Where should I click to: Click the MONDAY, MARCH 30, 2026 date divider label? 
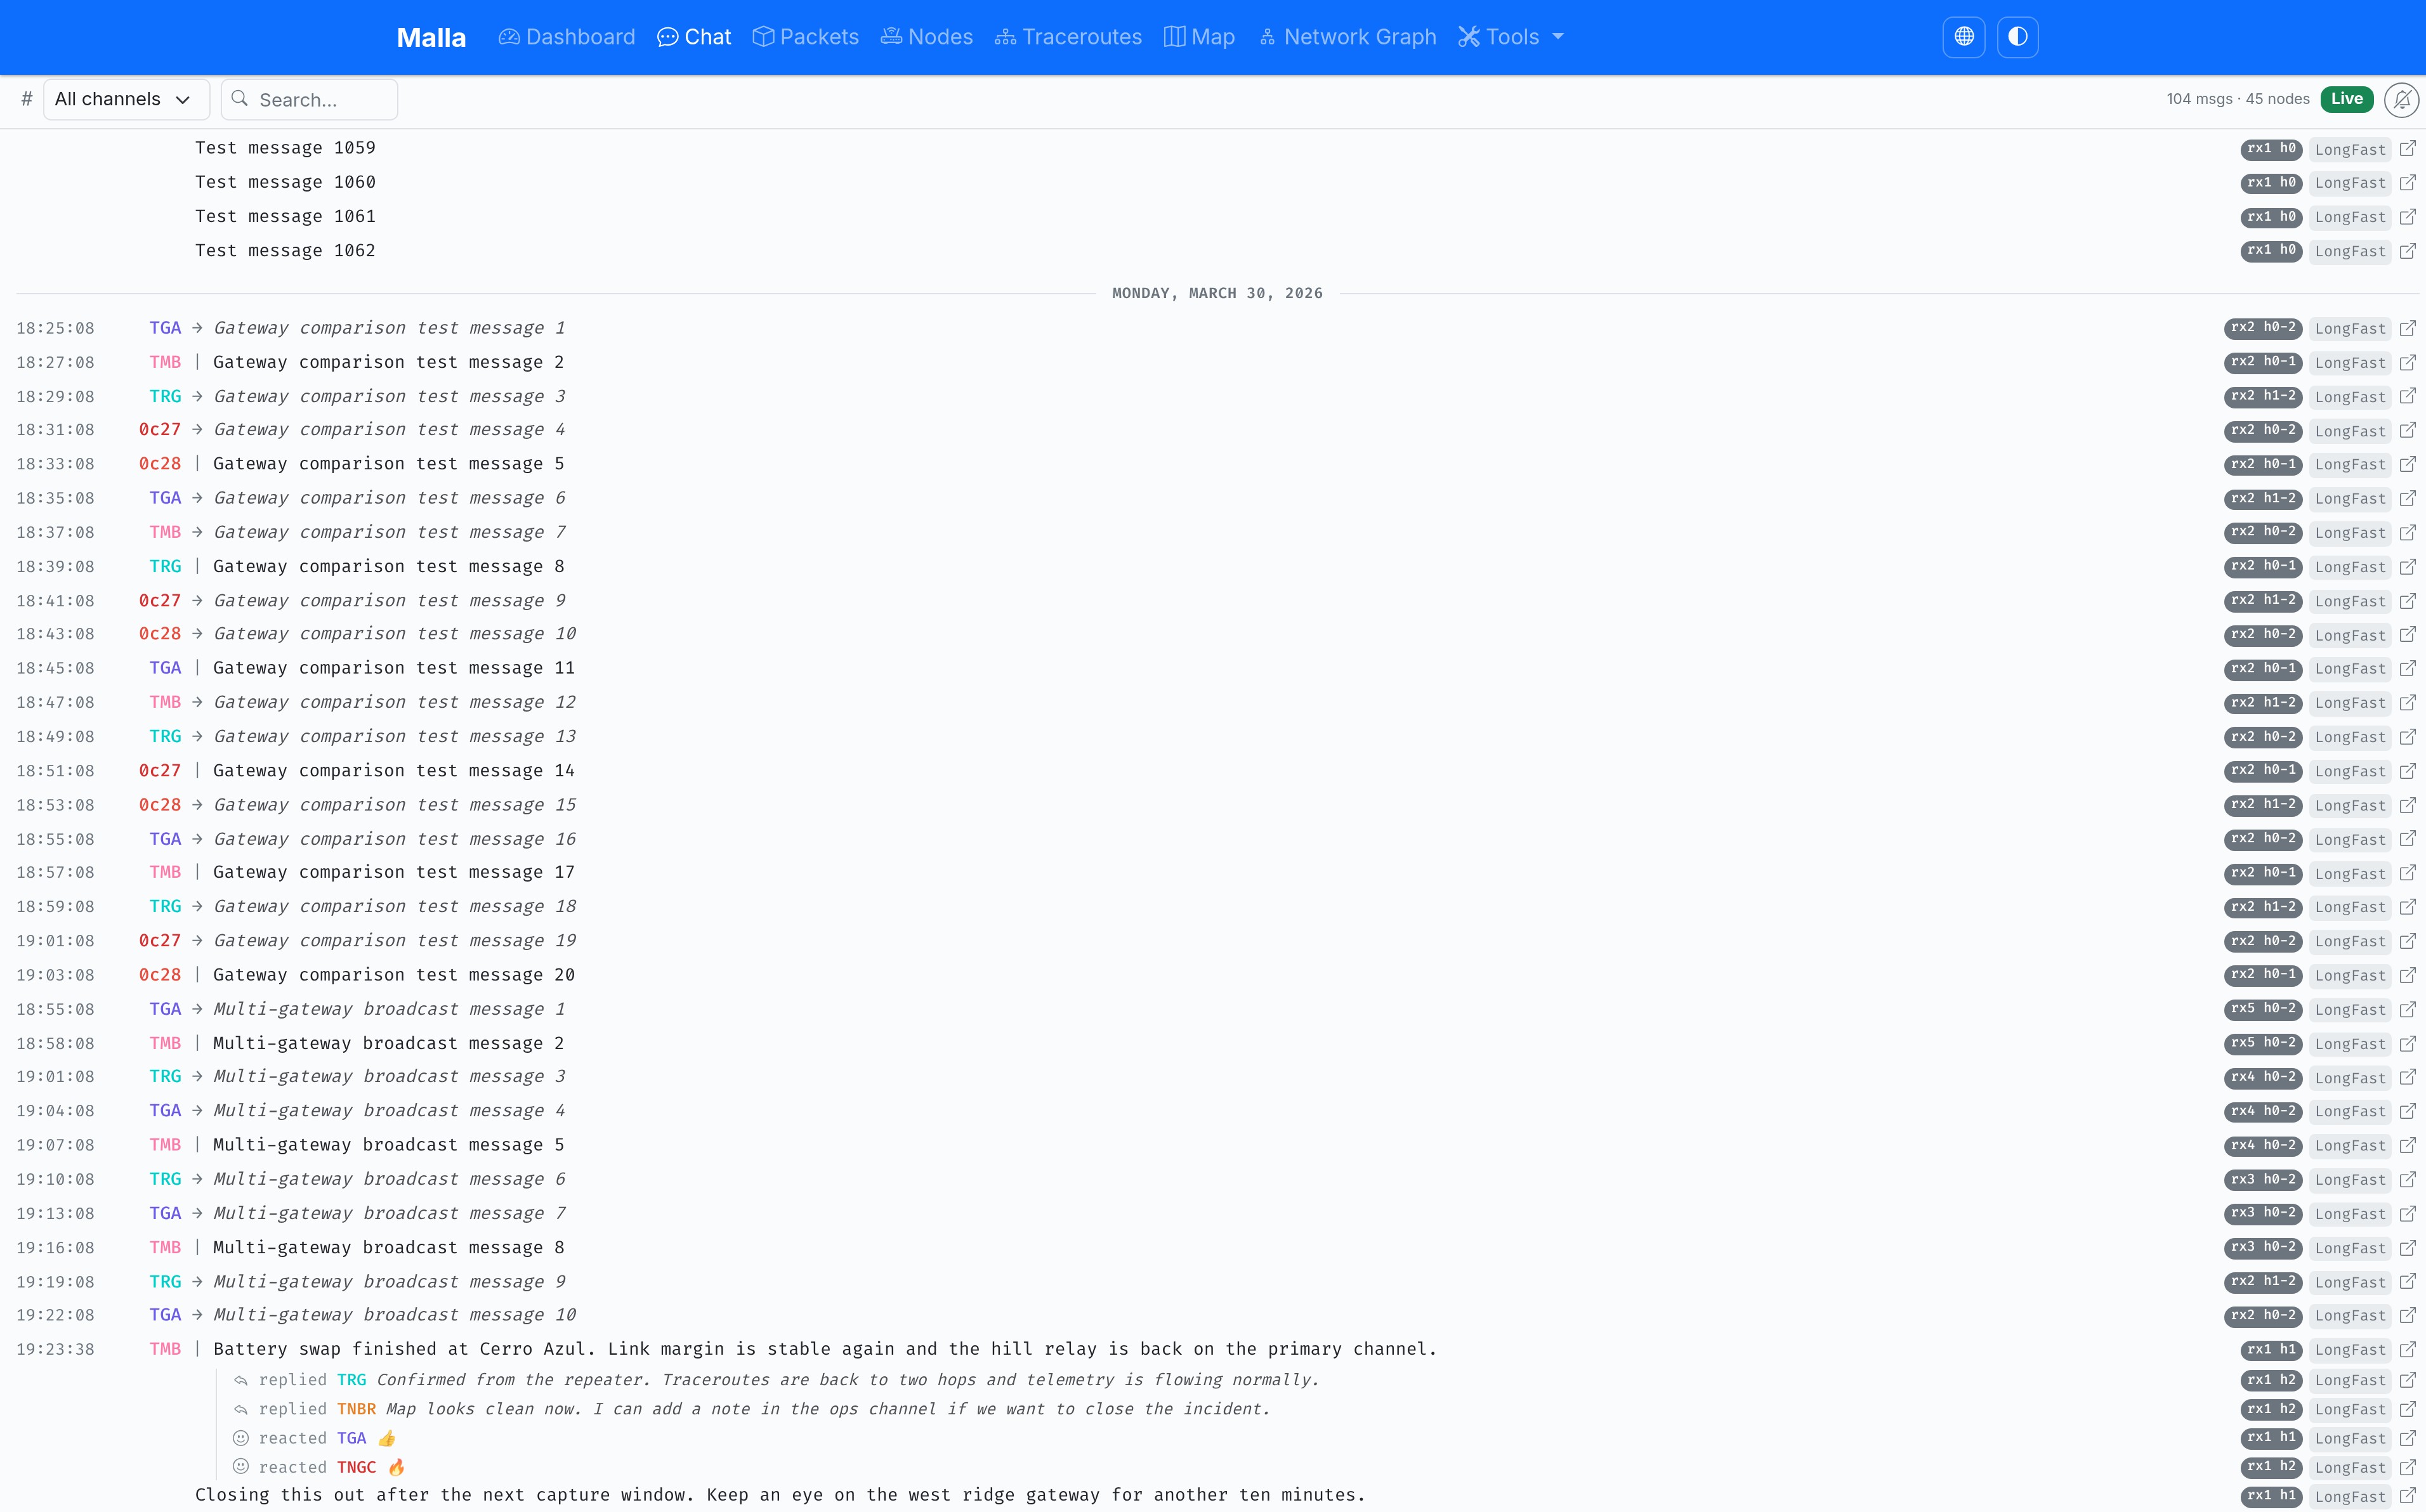[1217, 293]
